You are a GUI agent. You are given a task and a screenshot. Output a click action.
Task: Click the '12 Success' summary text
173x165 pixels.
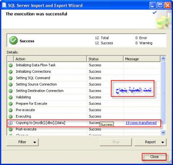104,43
